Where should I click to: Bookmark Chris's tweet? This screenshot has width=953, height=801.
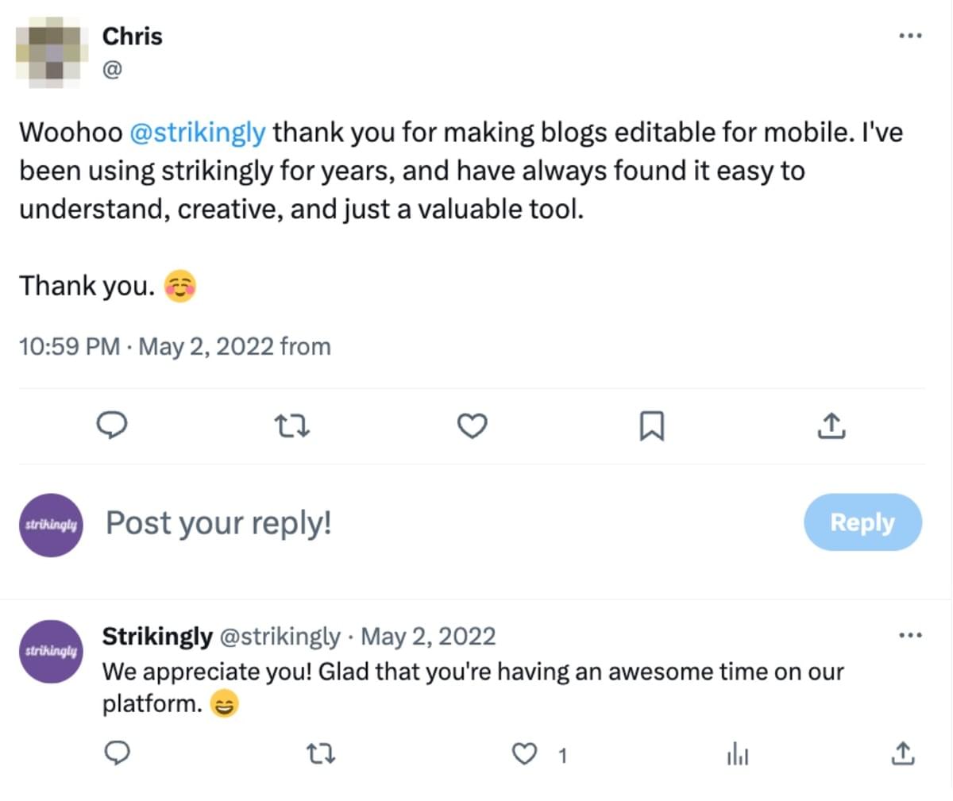(651, 427)
